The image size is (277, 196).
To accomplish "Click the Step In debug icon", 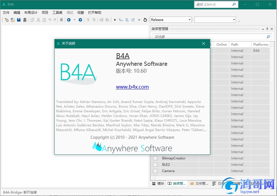I will pos(121,20).
